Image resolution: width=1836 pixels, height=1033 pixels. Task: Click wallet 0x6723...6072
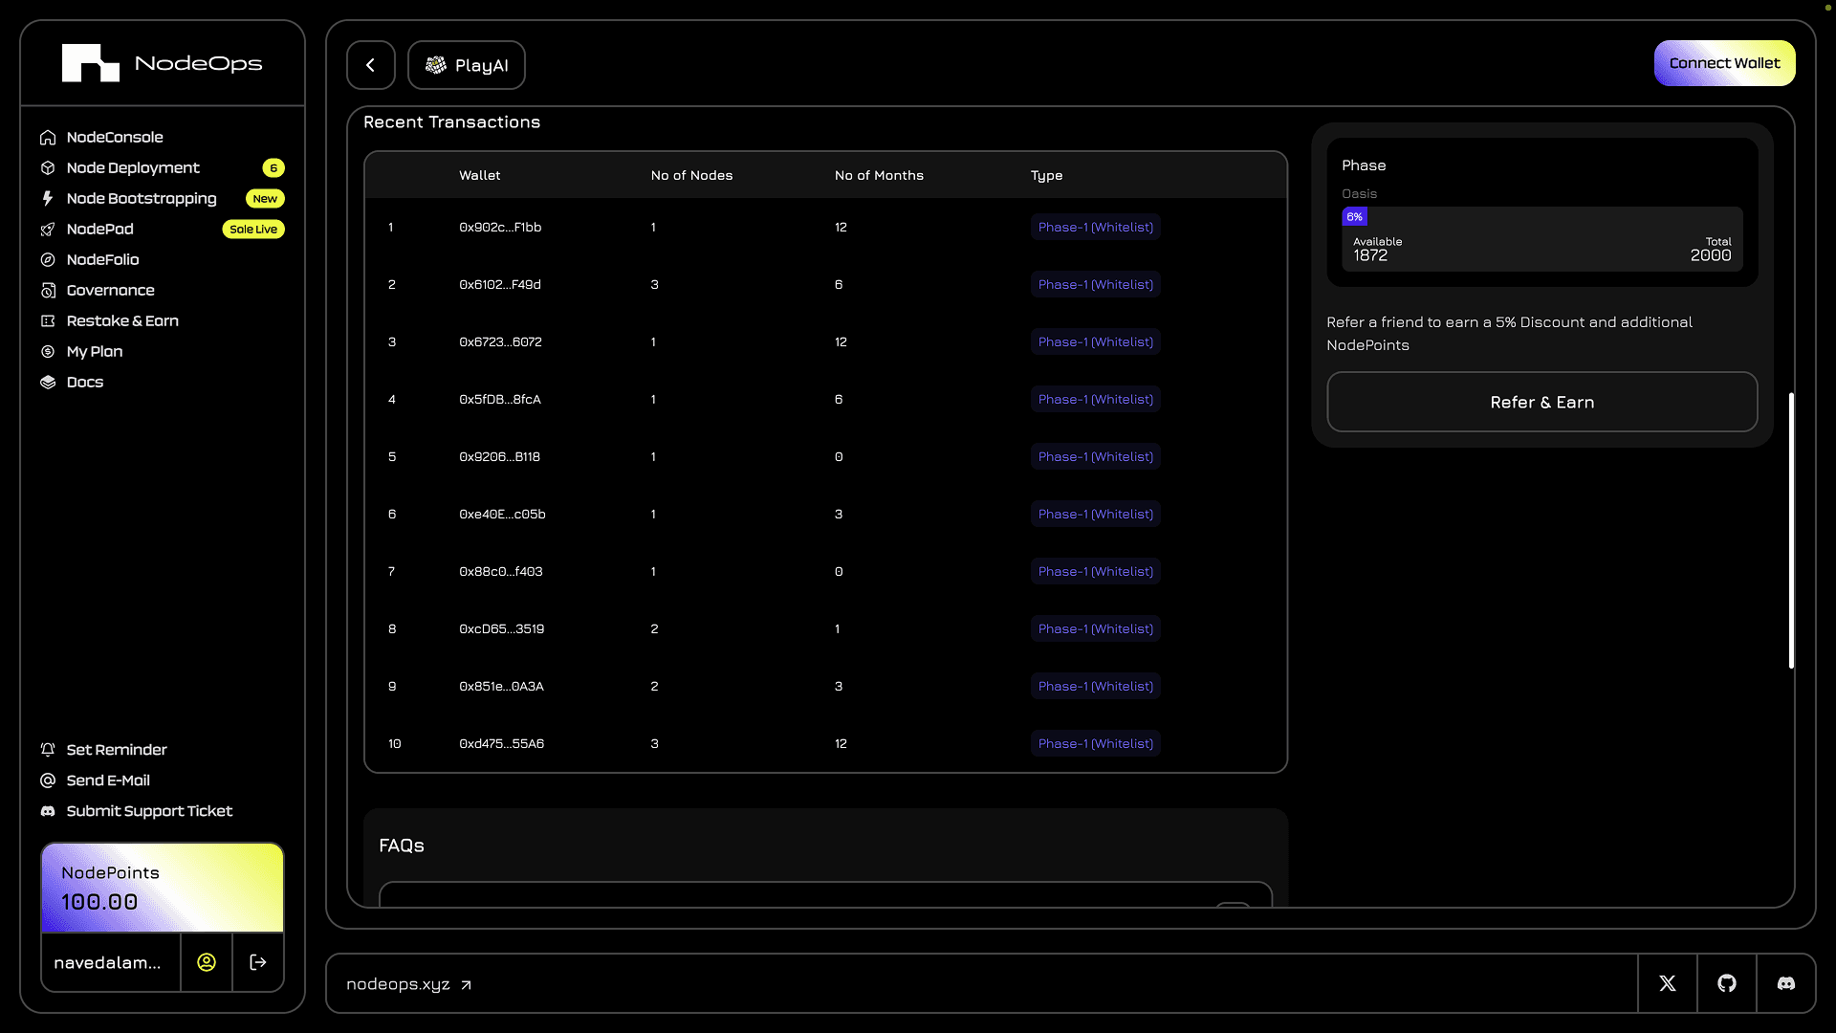coord(500,342)
